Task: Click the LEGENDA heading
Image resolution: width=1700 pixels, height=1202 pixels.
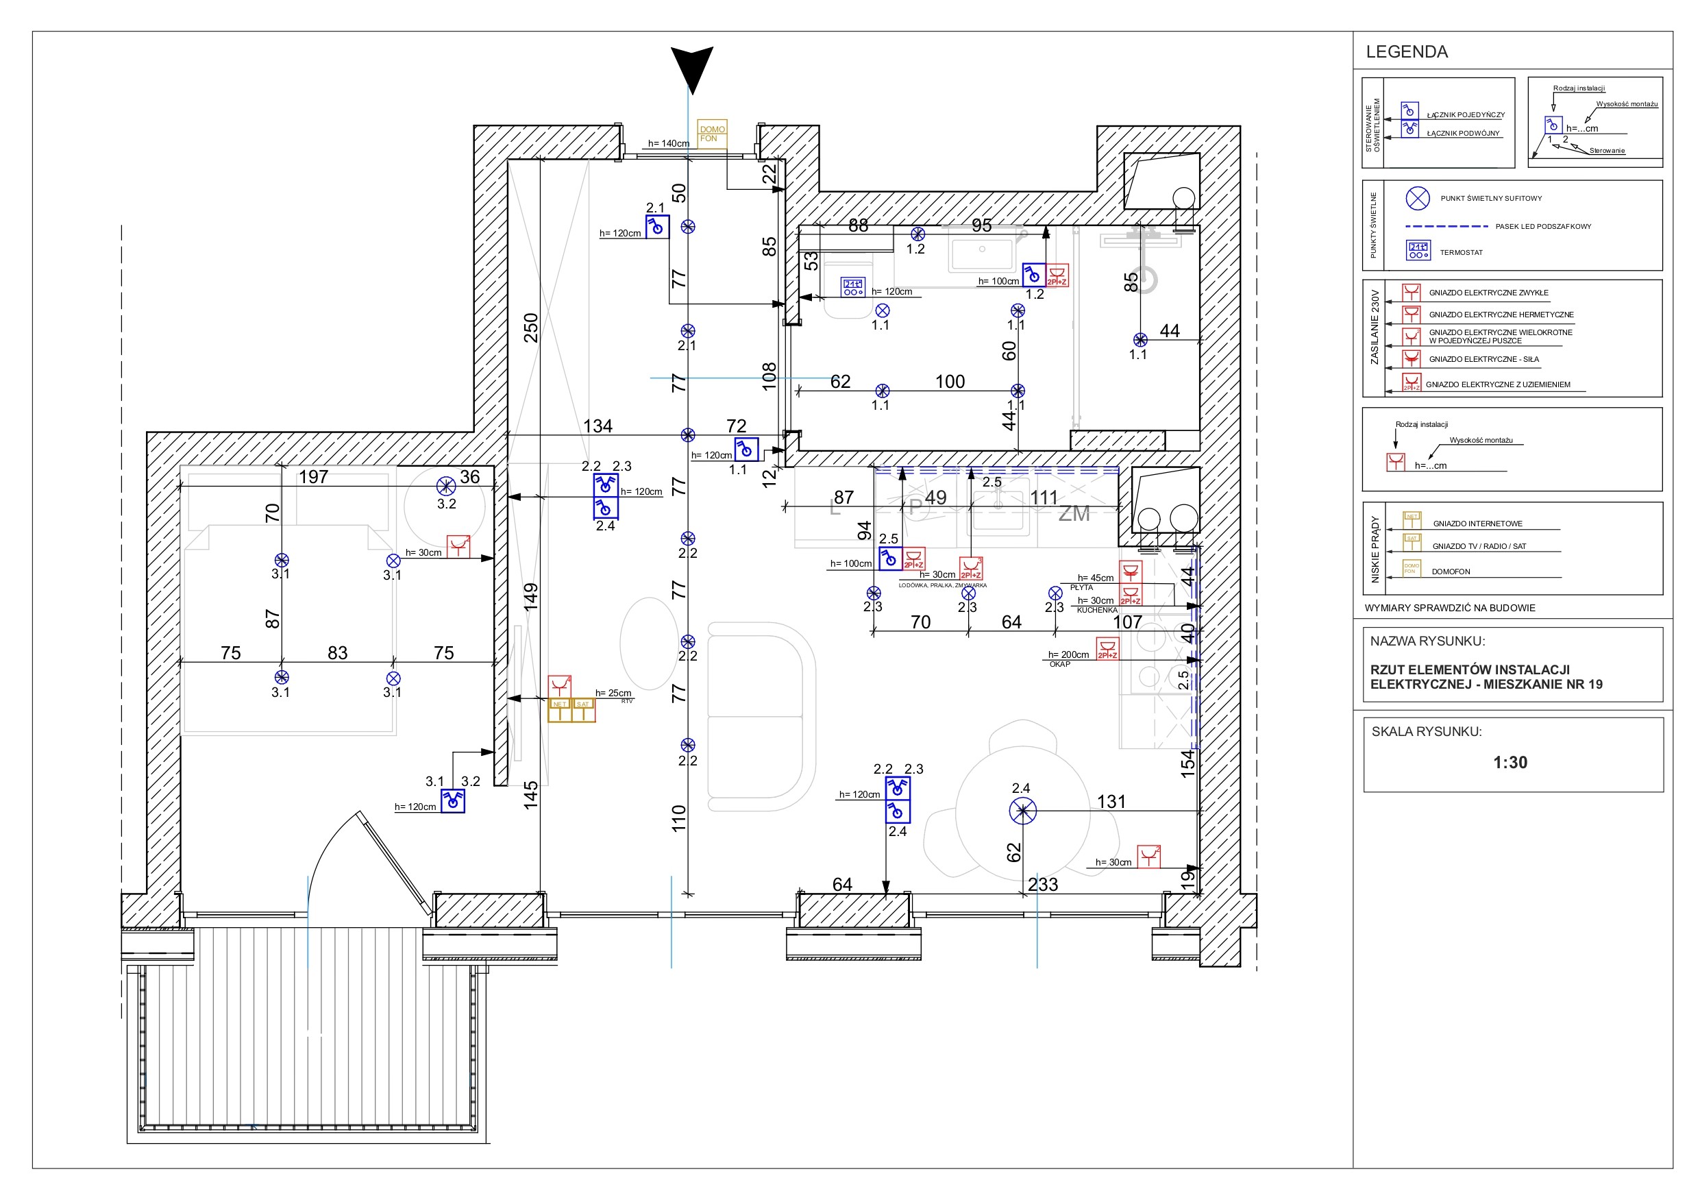Action: 1407,52
